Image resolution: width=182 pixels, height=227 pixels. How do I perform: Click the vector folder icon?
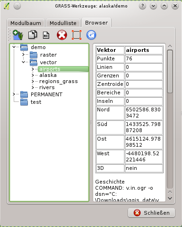coord(34,62)
